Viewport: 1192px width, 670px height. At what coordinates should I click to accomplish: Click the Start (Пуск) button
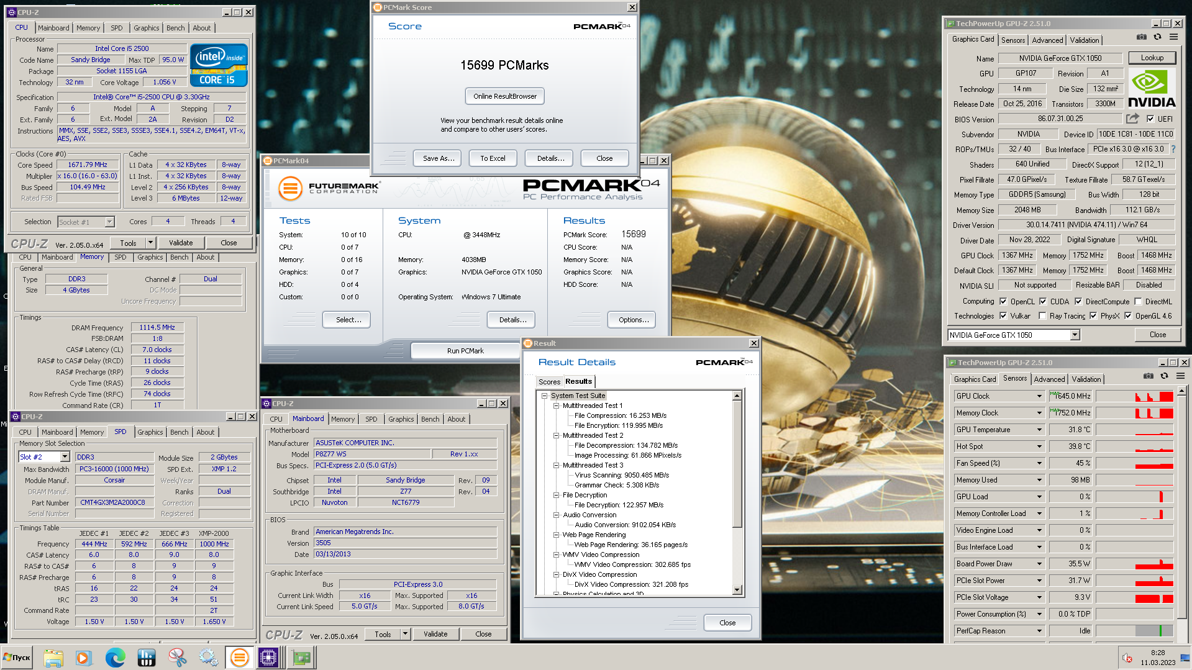point(17,657)
